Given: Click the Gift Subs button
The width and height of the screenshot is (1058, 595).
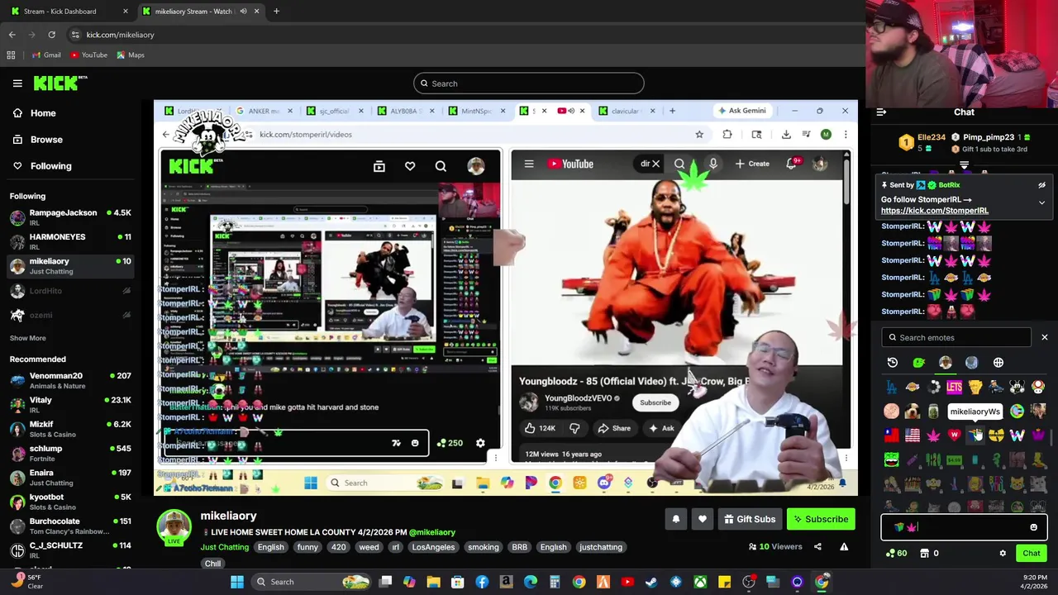Looking at the screenshot, I should (x=750, y=519).
